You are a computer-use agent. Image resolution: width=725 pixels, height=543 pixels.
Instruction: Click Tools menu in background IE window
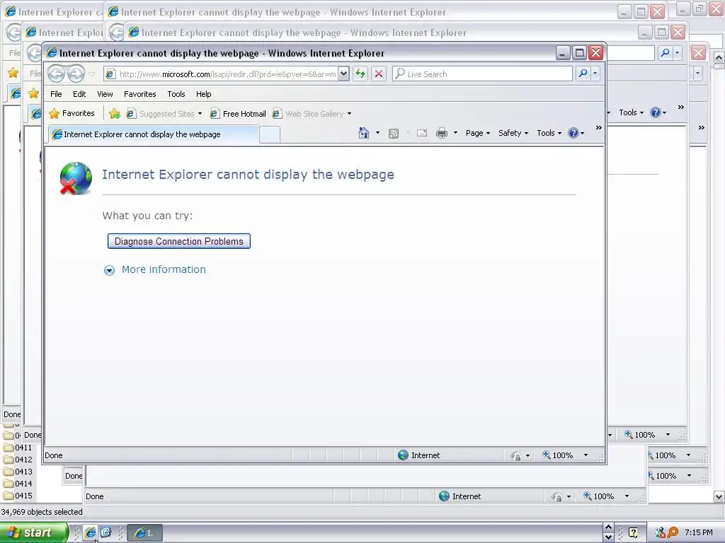(631, 112)
